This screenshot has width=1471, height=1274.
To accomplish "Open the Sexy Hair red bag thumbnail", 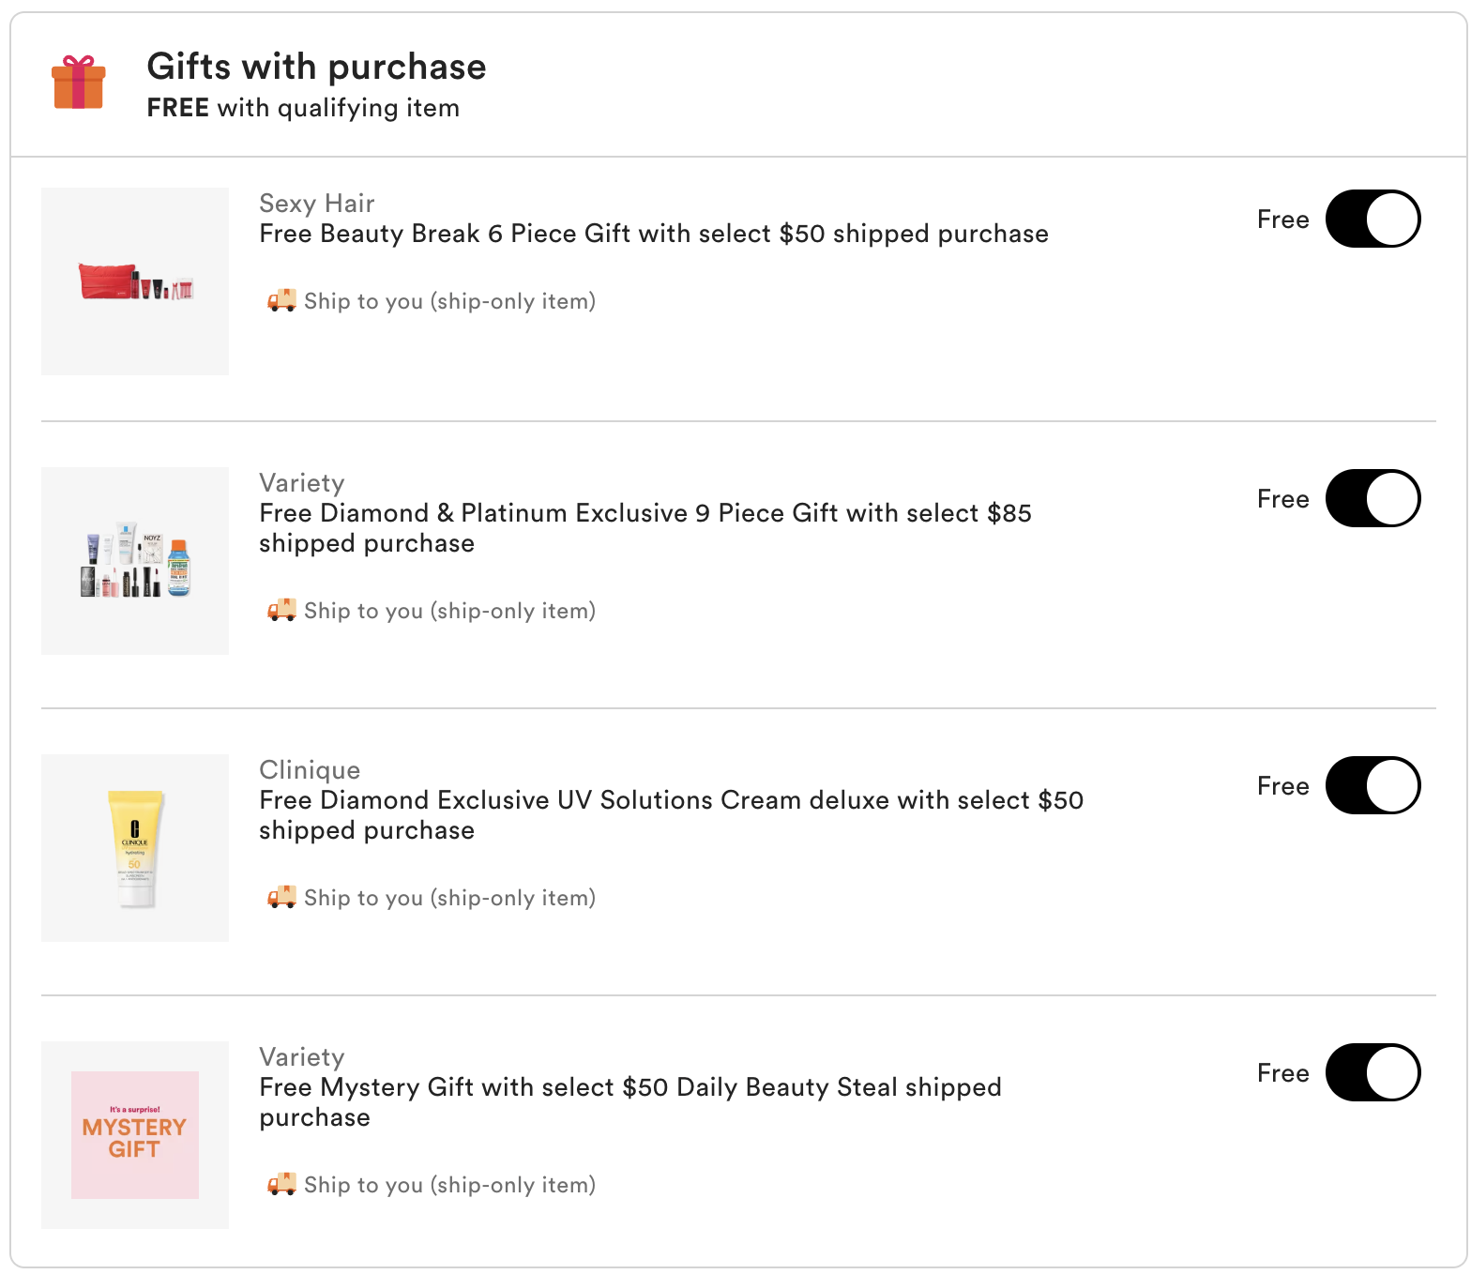I will [x=135, y=281].
